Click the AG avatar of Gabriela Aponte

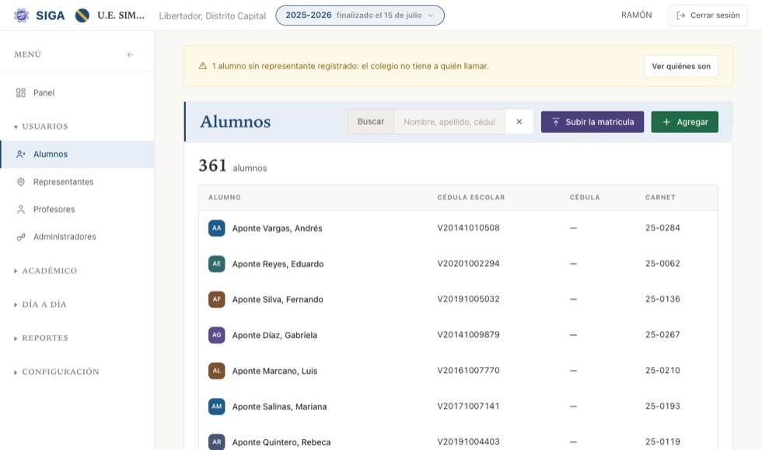coord(217,335)
